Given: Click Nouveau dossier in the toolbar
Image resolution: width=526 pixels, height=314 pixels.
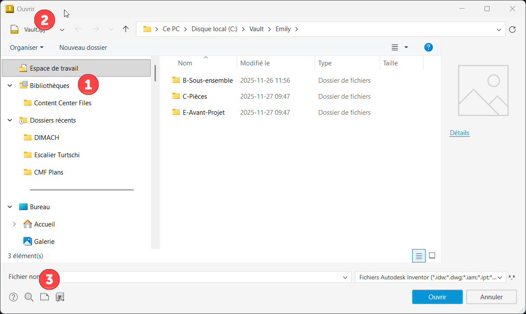Looking at the screenshot, I should (83, 48).
